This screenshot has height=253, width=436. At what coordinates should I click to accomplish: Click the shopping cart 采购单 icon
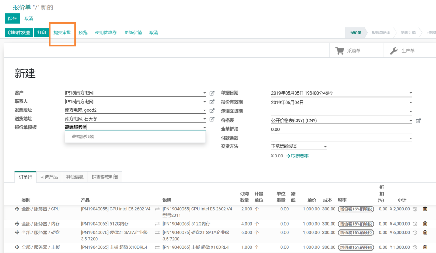(x=339, y=51)
